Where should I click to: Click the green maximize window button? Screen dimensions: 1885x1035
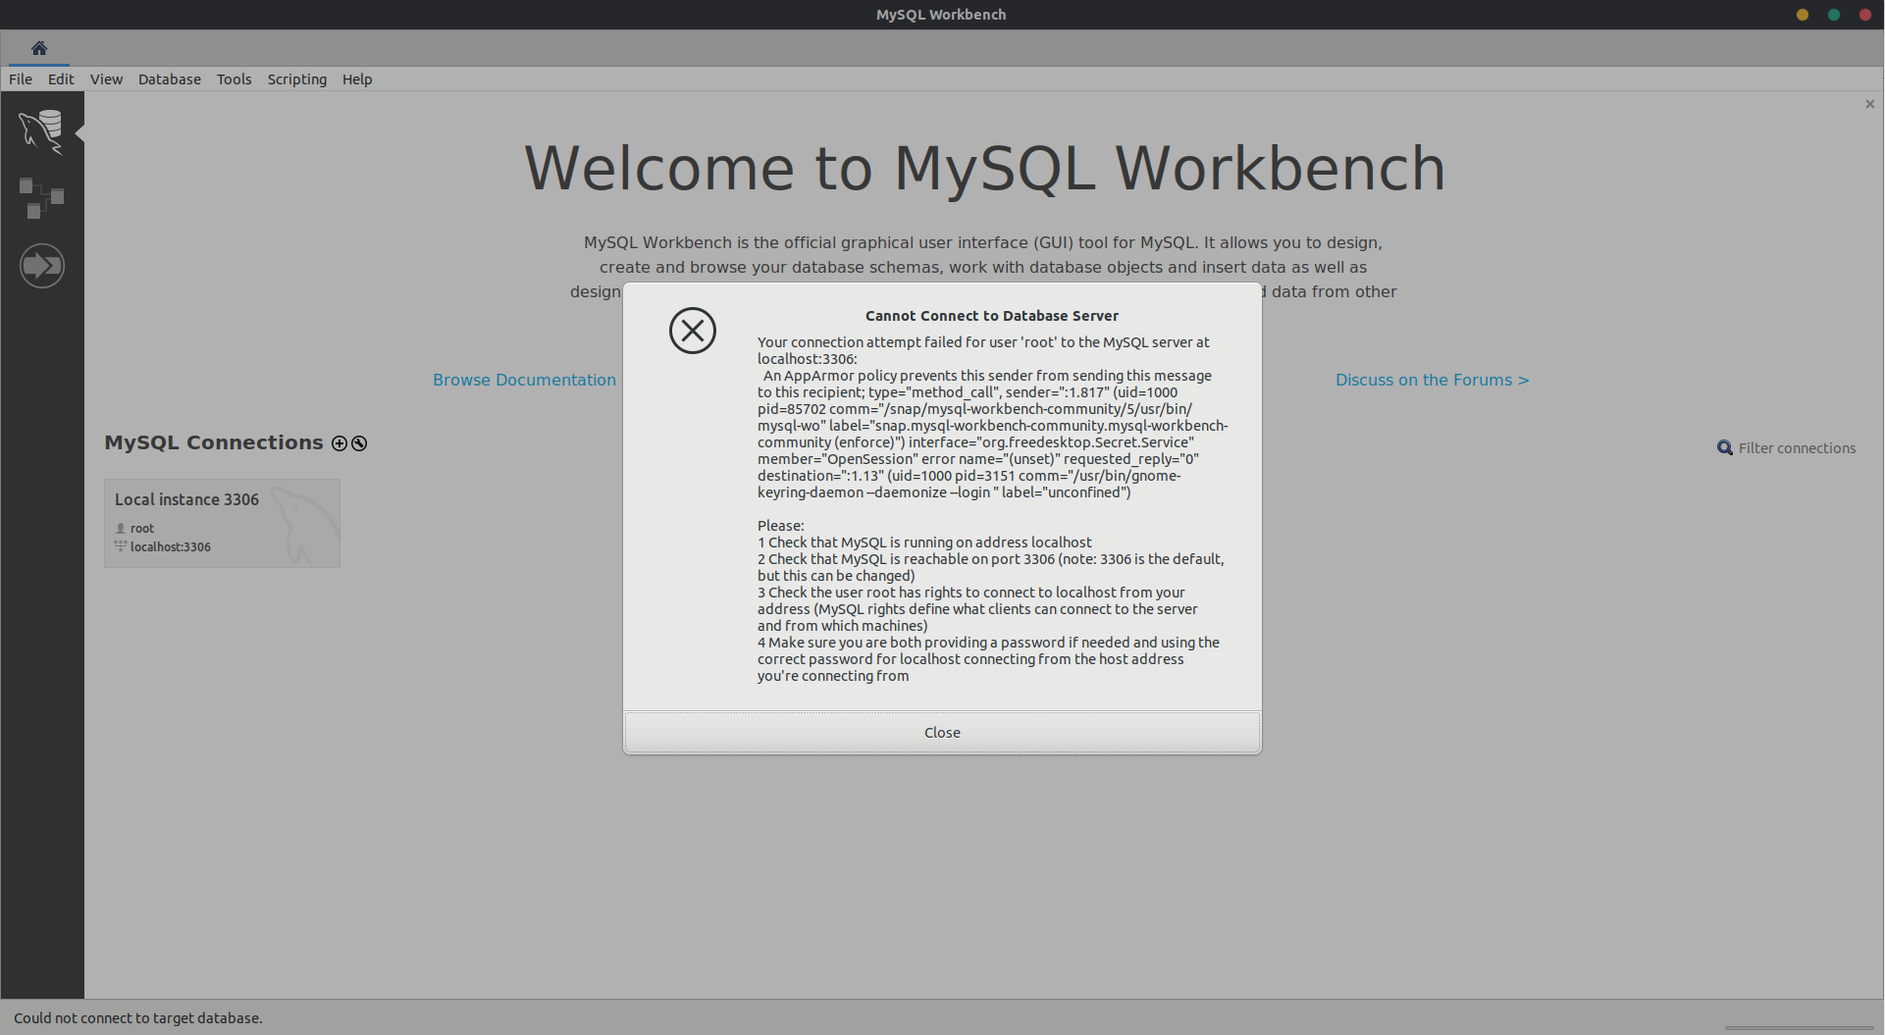tap(1834, 15)
